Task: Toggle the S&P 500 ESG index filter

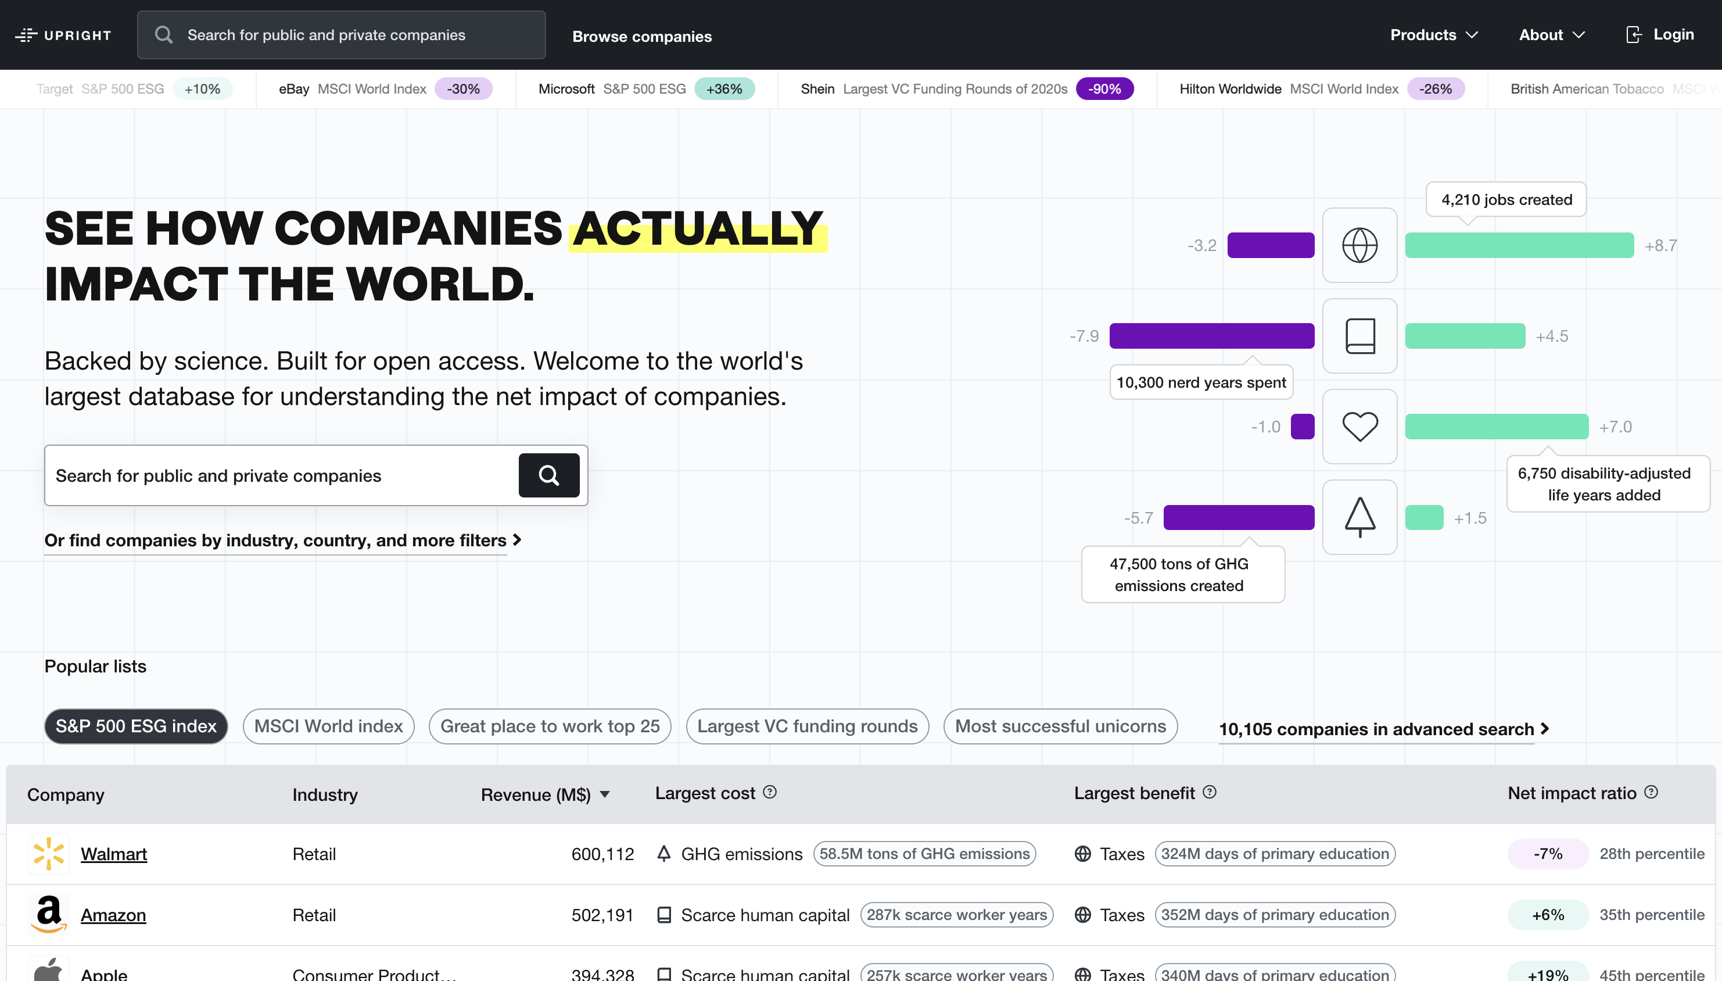Action: 135,726
